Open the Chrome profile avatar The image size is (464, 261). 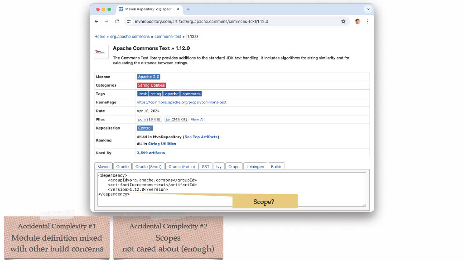[358, 21]
